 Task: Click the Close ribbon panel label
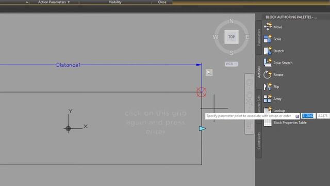162,2
